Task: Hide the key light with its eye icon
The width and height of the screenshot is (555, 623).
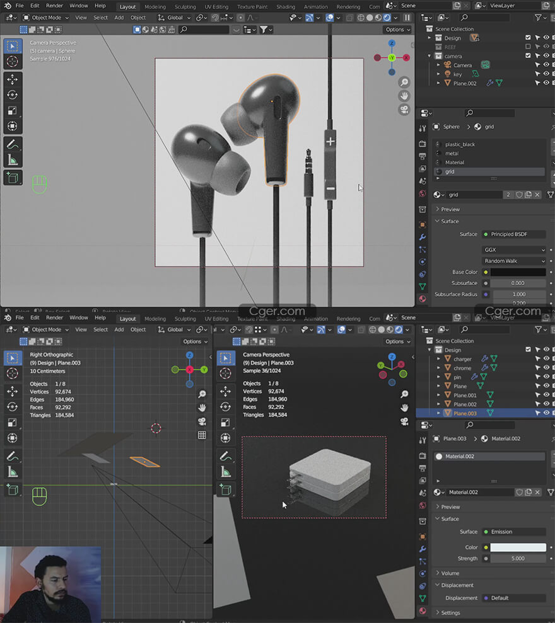Action: pos(546,74)
